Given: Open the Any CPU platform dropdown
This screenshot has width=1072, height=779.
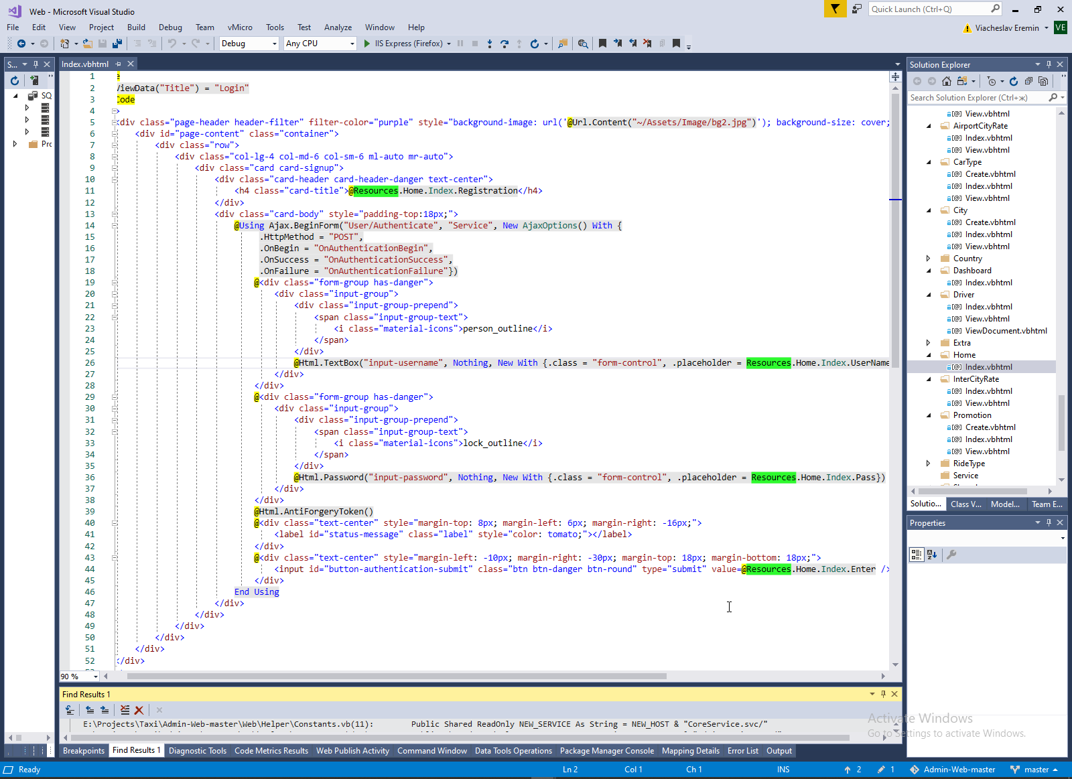Looking at the screenshot, I should point(320,44).
